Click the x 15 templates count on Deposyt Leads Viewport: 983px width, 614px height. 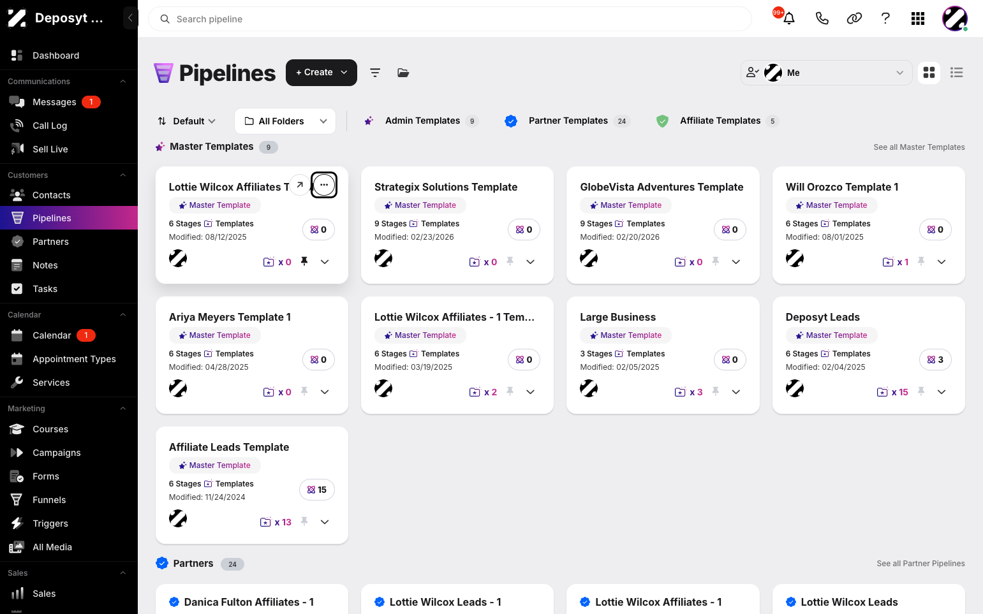point(892,392)
